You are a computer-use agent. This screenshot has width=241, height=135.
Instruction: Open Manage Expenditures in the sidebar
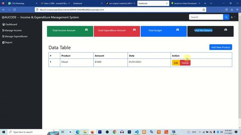15,36
